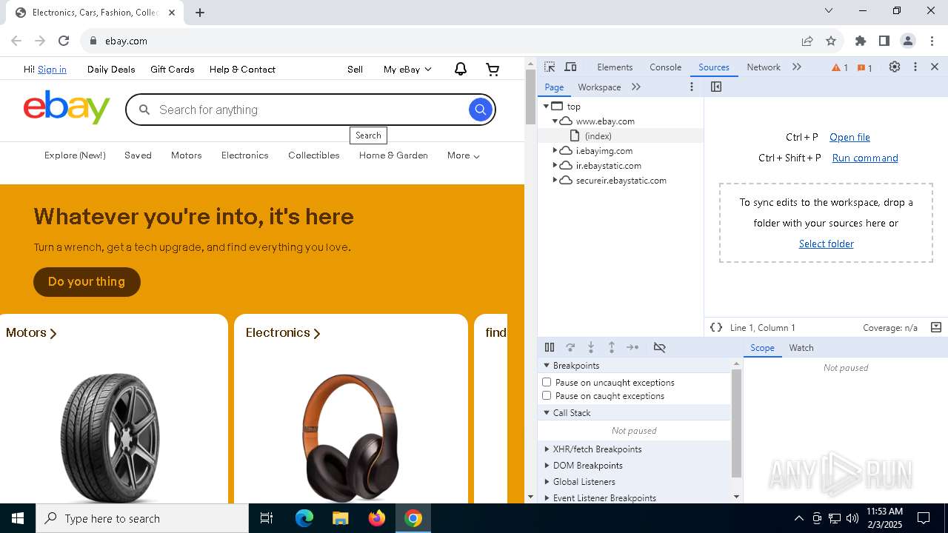Select the Workspace tab

599,87
